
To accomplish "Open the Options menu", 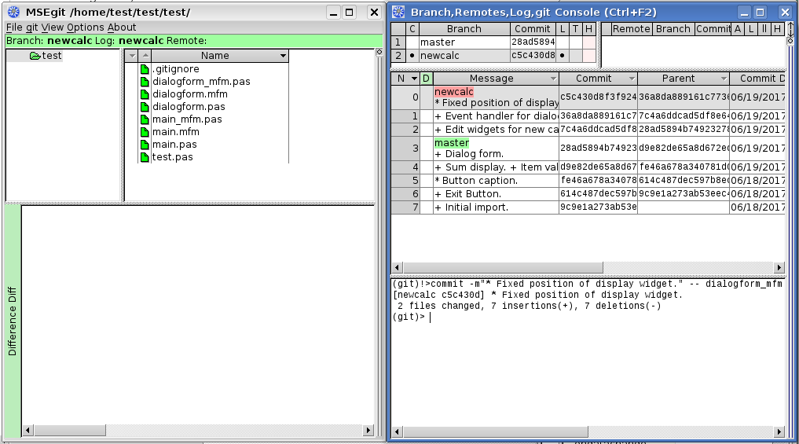I will tap(85, 28).
